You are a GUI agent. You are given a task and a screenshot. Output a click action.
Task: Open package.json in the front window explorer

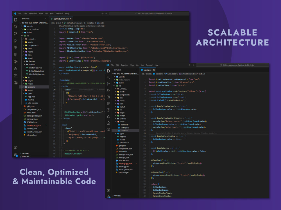[x=125, y=158]
